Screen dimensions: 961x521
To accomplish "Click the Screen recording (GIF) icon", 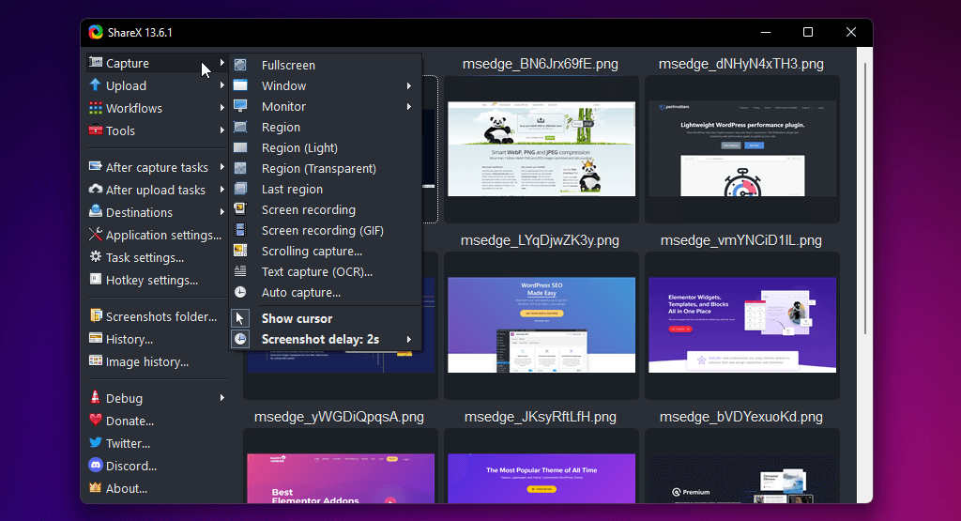I will point(241,231).
